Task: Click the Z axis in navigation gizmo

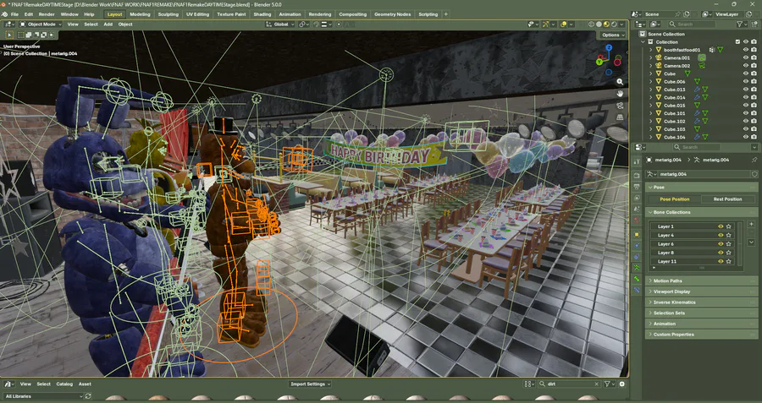Action: (609, 47)
